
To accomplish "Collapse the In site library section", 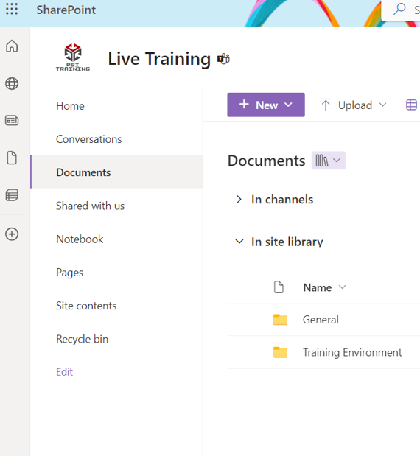I will (239, 242).
